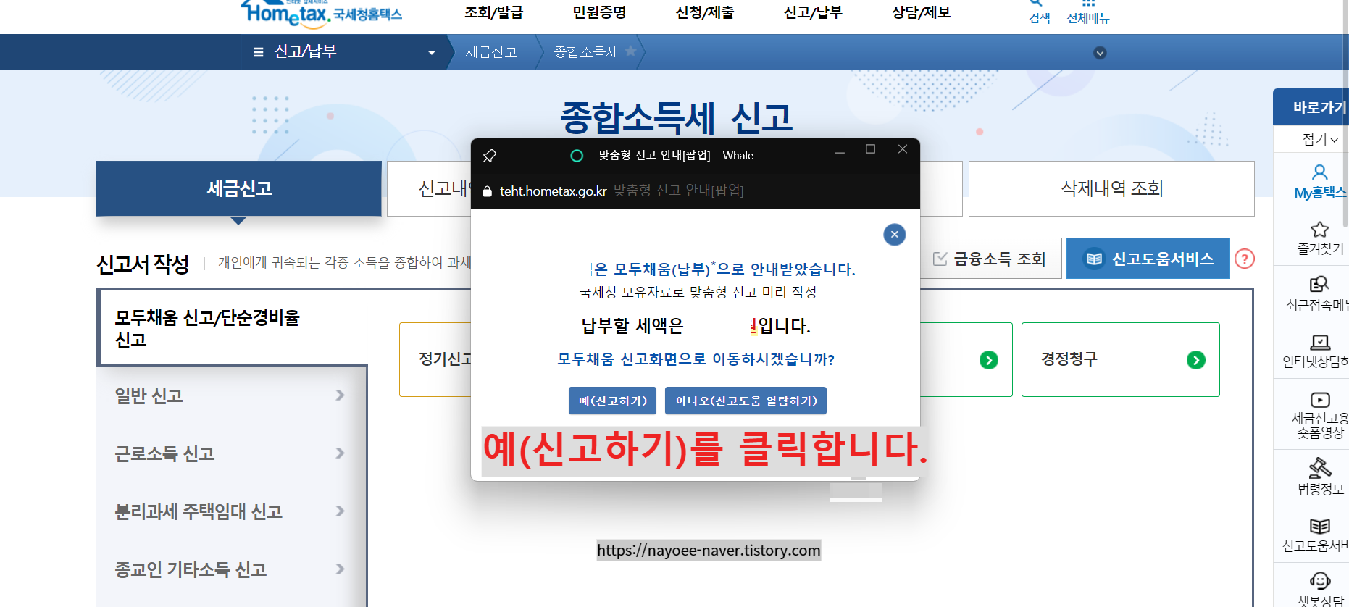Click 아니오(신고도움 열람하기) button in popup

[x=745, y=401]
